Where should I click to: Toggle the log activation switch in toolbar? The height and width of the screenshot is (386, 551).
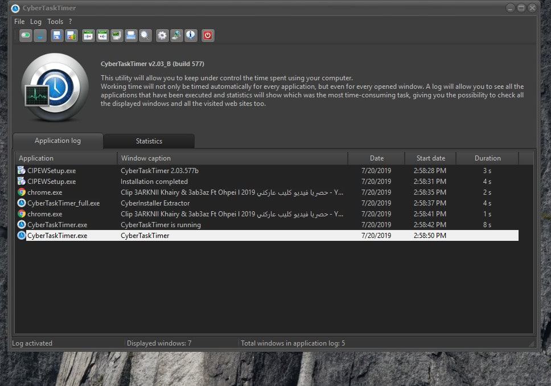coord(26,35)
